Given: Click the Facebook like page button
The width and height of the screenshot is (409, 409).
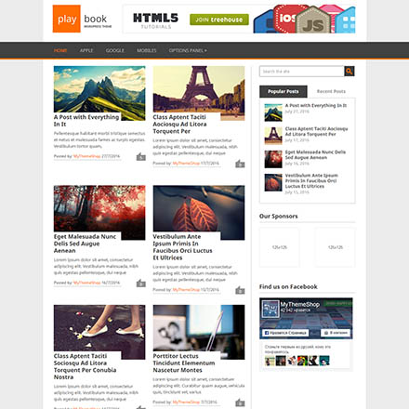Looking at the screenshot, I should click(x=285, y=333).
